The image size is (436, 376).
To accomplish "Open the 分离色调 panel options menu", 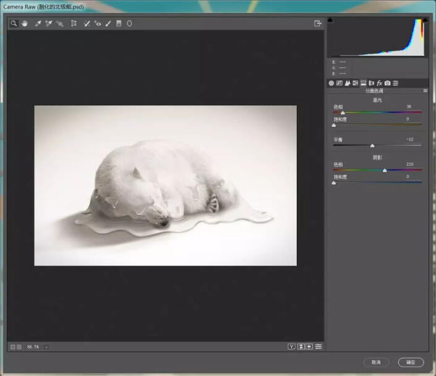I will (x=425, y=91).
